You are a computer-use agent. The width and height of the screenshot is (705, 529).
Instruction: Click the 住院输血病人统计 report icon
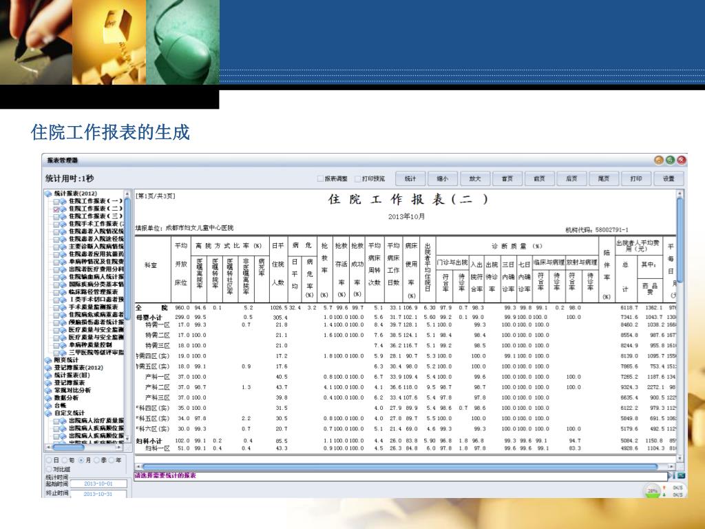pyautogui.click(x=63, y=277)
